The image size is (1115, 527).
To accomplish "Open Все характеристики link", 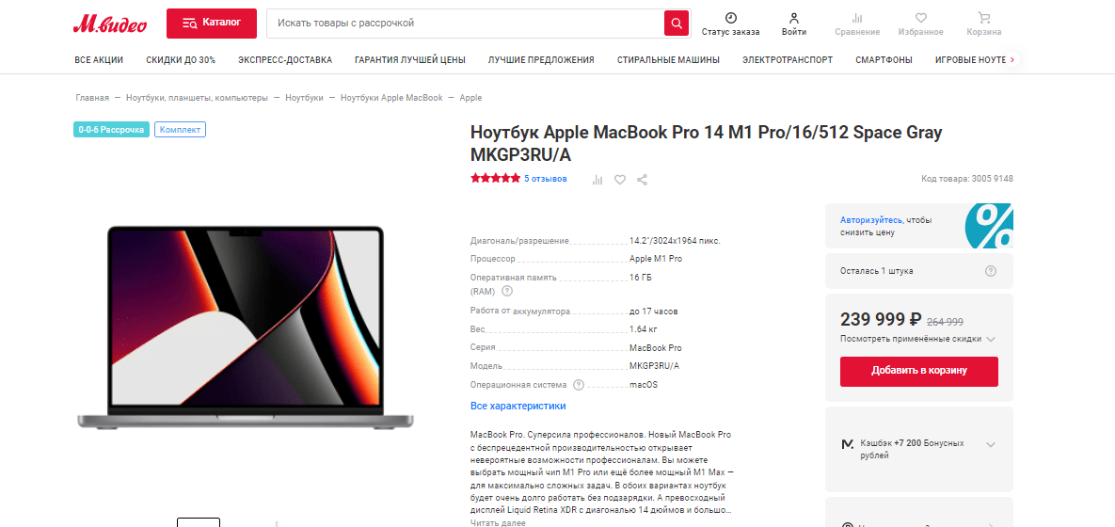I will point(518,407).
